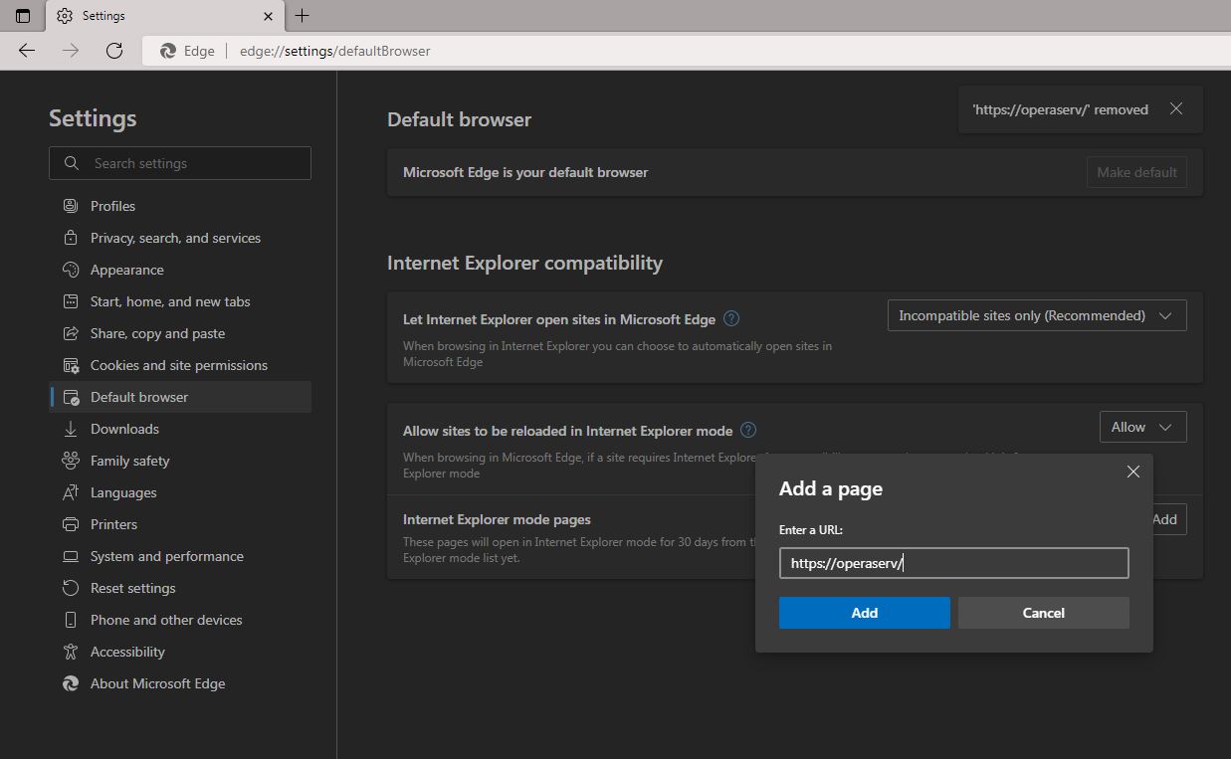Open the Allow dropdown for IE mode reload
The height and width of the screenshot is (759, 1231).
(x=1142, y=427)
